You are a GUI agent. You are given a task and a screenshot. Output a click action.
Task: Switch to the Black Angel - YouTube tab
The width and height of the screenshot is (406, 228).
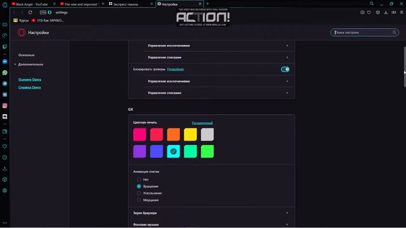point(34,4)
